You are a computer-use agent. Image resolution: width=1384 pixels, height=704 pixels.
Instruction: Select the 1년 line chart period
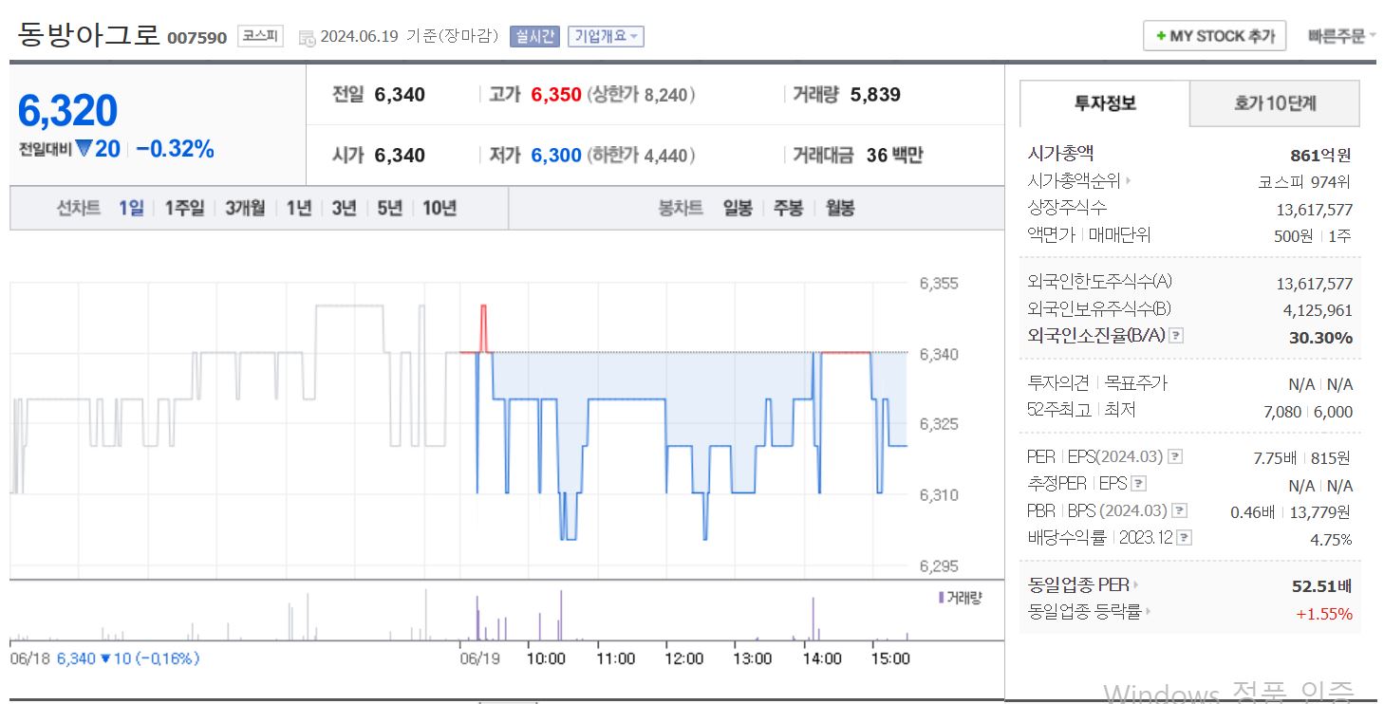coord(299,208)
